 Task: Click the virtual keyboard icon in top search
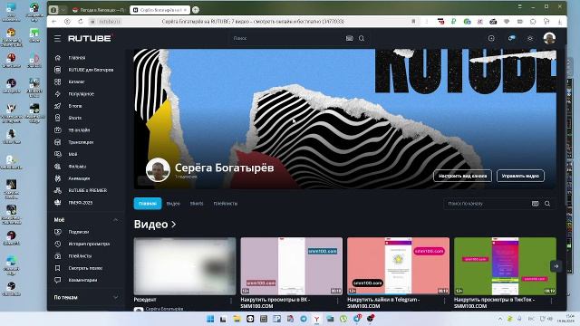pos(349,38)
